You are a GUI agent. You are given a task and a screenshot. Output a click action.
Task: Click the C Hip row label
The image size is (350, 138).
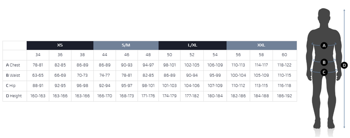tap(11, 86)
